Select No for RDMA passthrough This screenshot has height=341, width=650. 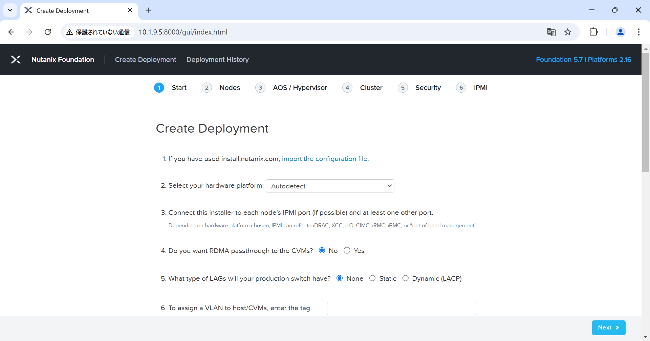click(x=322, y=250)
